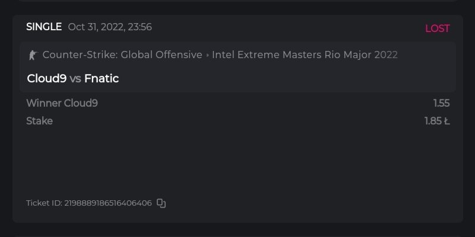Copy the ticket ID with the copy icon

pyautogui.click(x=161, y=203)
